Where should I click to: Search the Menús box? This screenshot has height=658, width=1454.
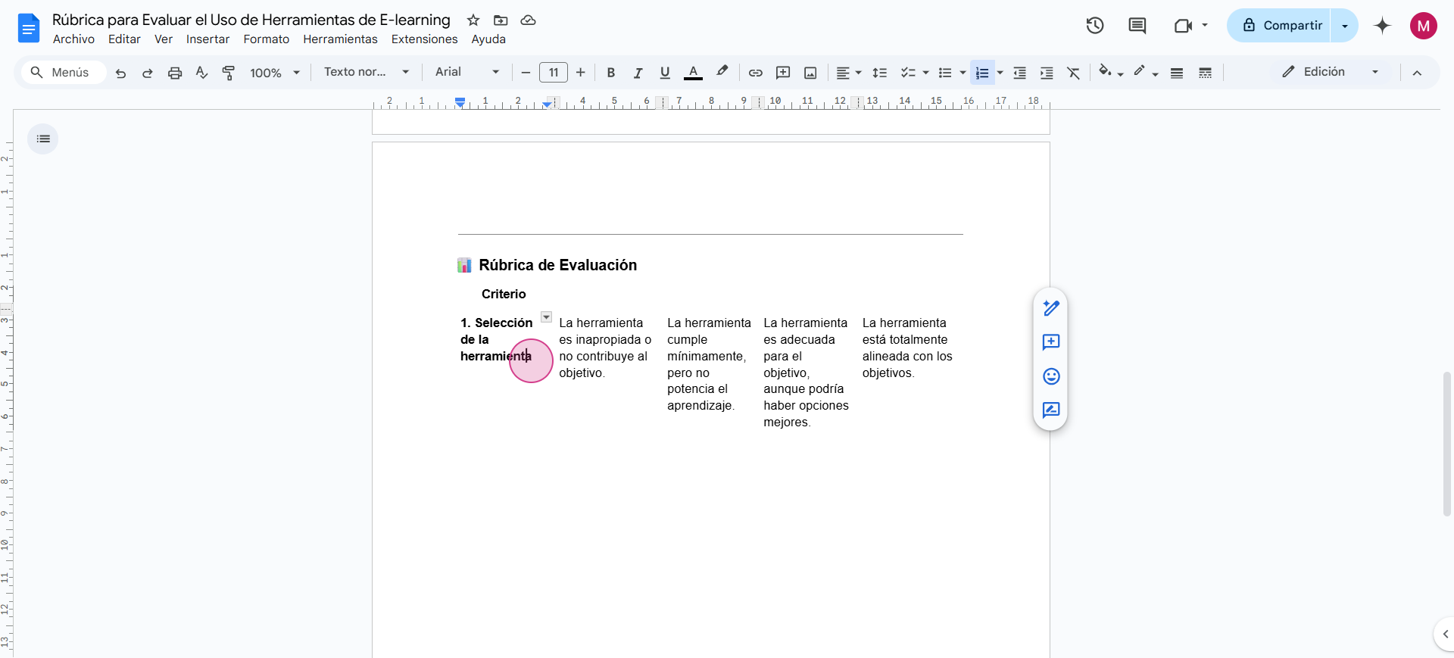click(64, 72)
